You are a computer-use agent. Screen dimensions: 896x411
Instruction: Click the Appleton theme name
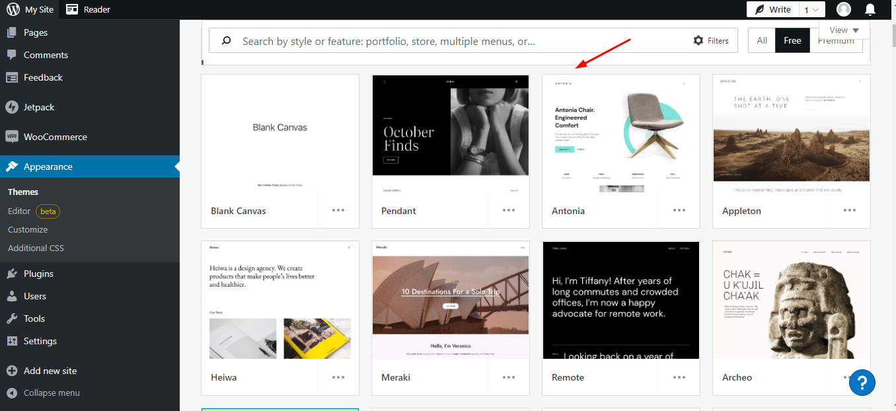[741, 211]
